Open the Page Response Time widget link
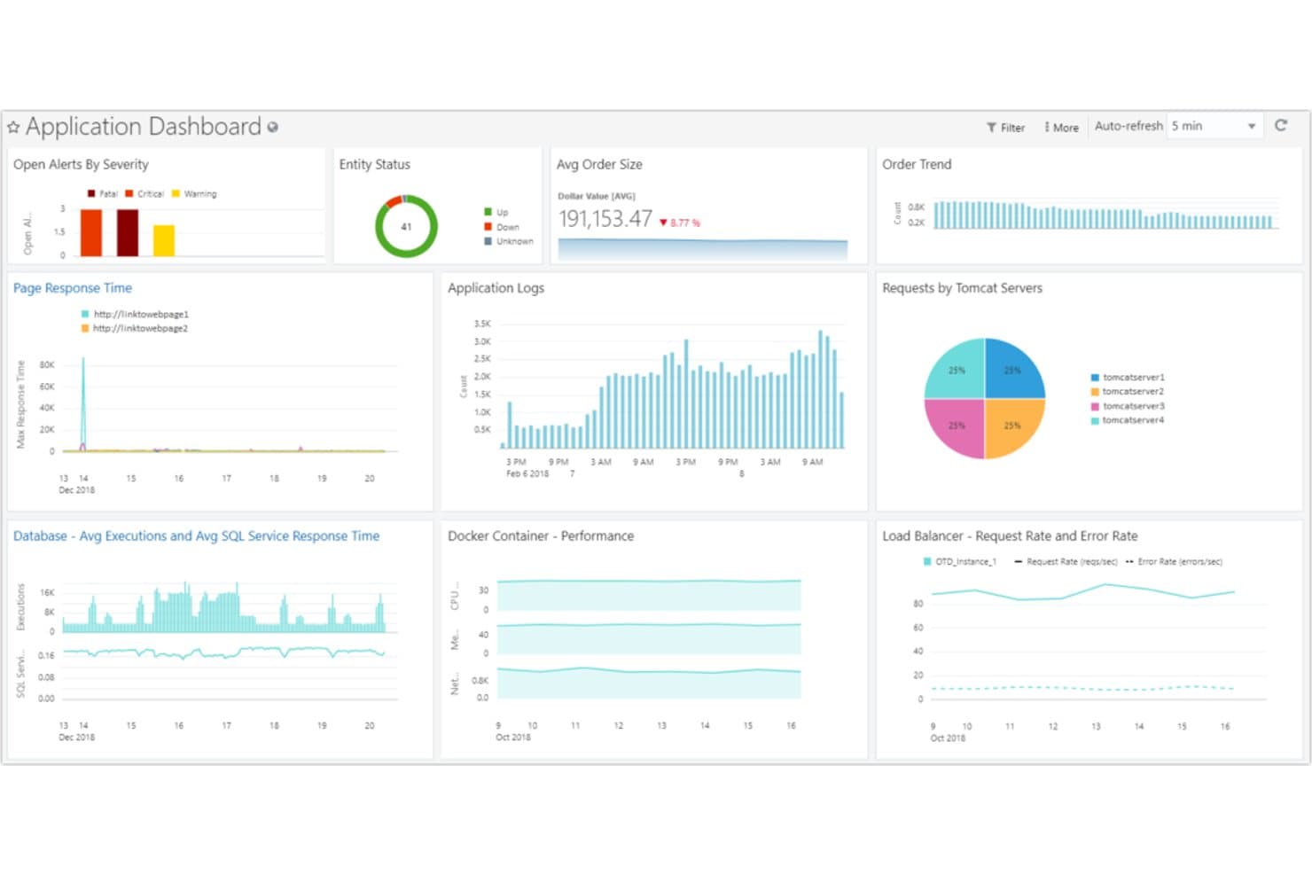The image size is (1312, 875). point(73,288)
